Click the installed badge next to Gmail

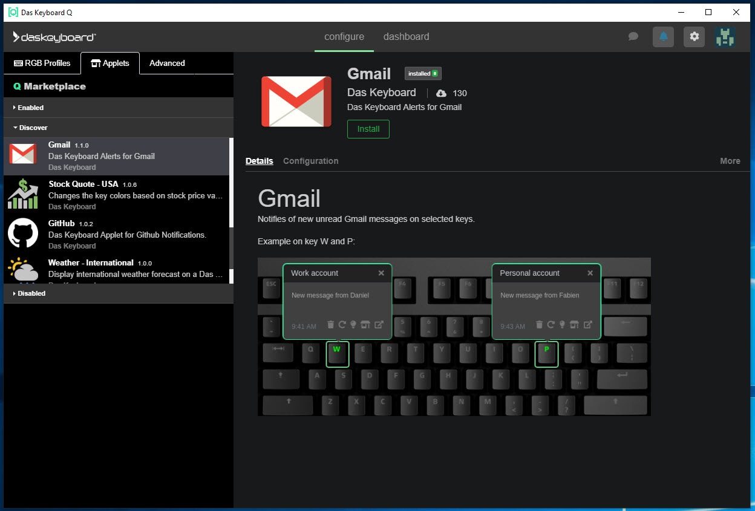tap(423, 74)
